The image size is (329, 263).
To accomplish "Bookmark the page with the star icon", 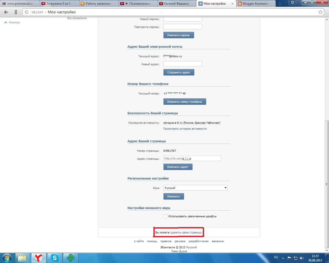I will pyautogui.click(x=321, y=12).
